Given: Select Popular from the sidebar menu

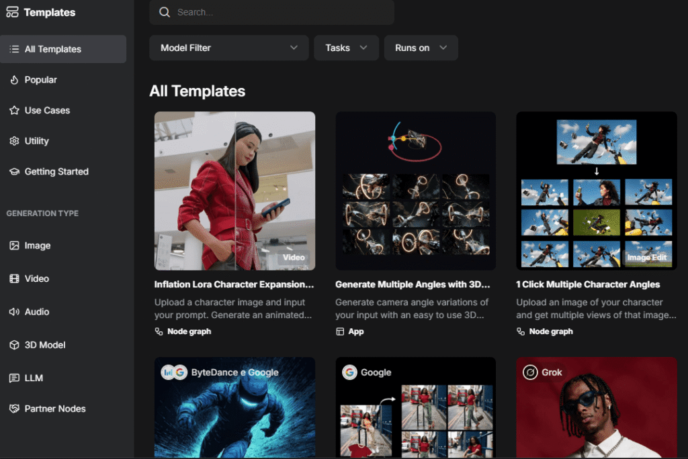Looking at the screenshot, I should point(42,79).
